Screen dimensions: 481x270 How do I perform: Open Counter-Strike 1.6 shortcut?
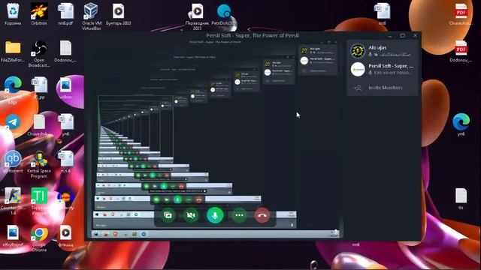(13, 200)
